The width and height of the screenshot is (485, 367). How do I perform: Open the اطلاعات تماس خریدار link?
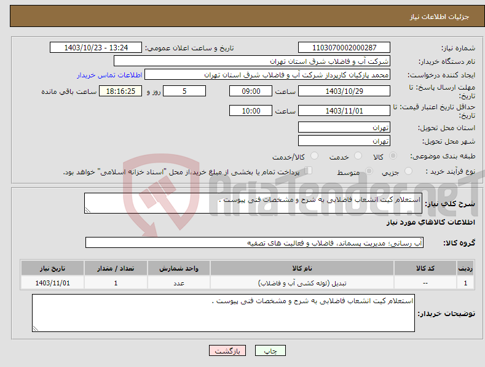[109, 75]
